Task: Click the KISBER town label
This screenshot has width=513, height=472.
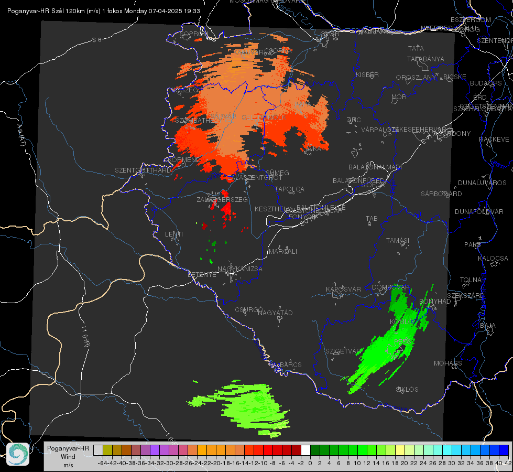Action: (x=367, y=74)
